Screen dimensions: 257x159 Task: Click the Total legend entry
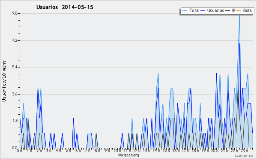pyautogui.click(x=191, y=10)
